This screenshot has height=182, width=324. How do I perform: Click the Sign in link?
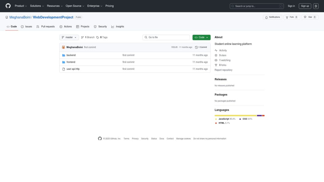pos(291,6)
